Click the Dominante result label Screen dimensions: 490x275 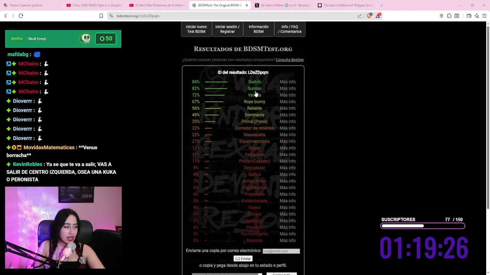click(x=255, y=115)
